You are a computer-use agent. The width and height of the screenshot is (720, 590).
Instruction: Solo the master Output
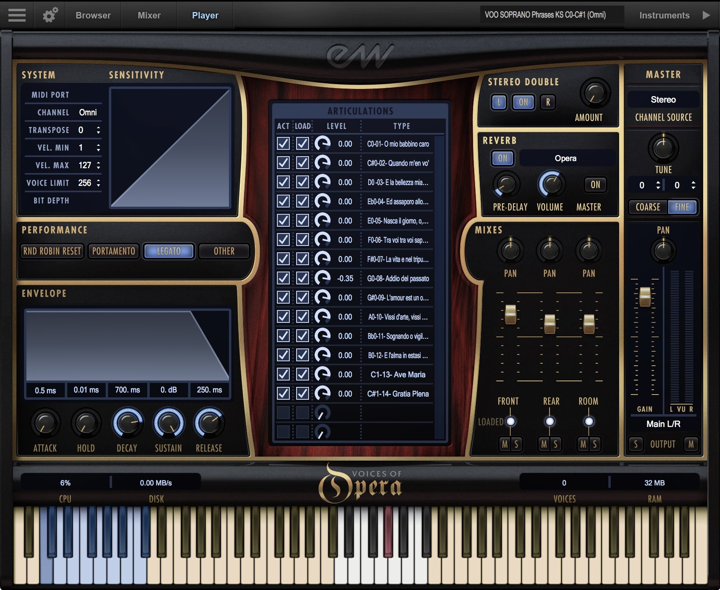[636, 444]
